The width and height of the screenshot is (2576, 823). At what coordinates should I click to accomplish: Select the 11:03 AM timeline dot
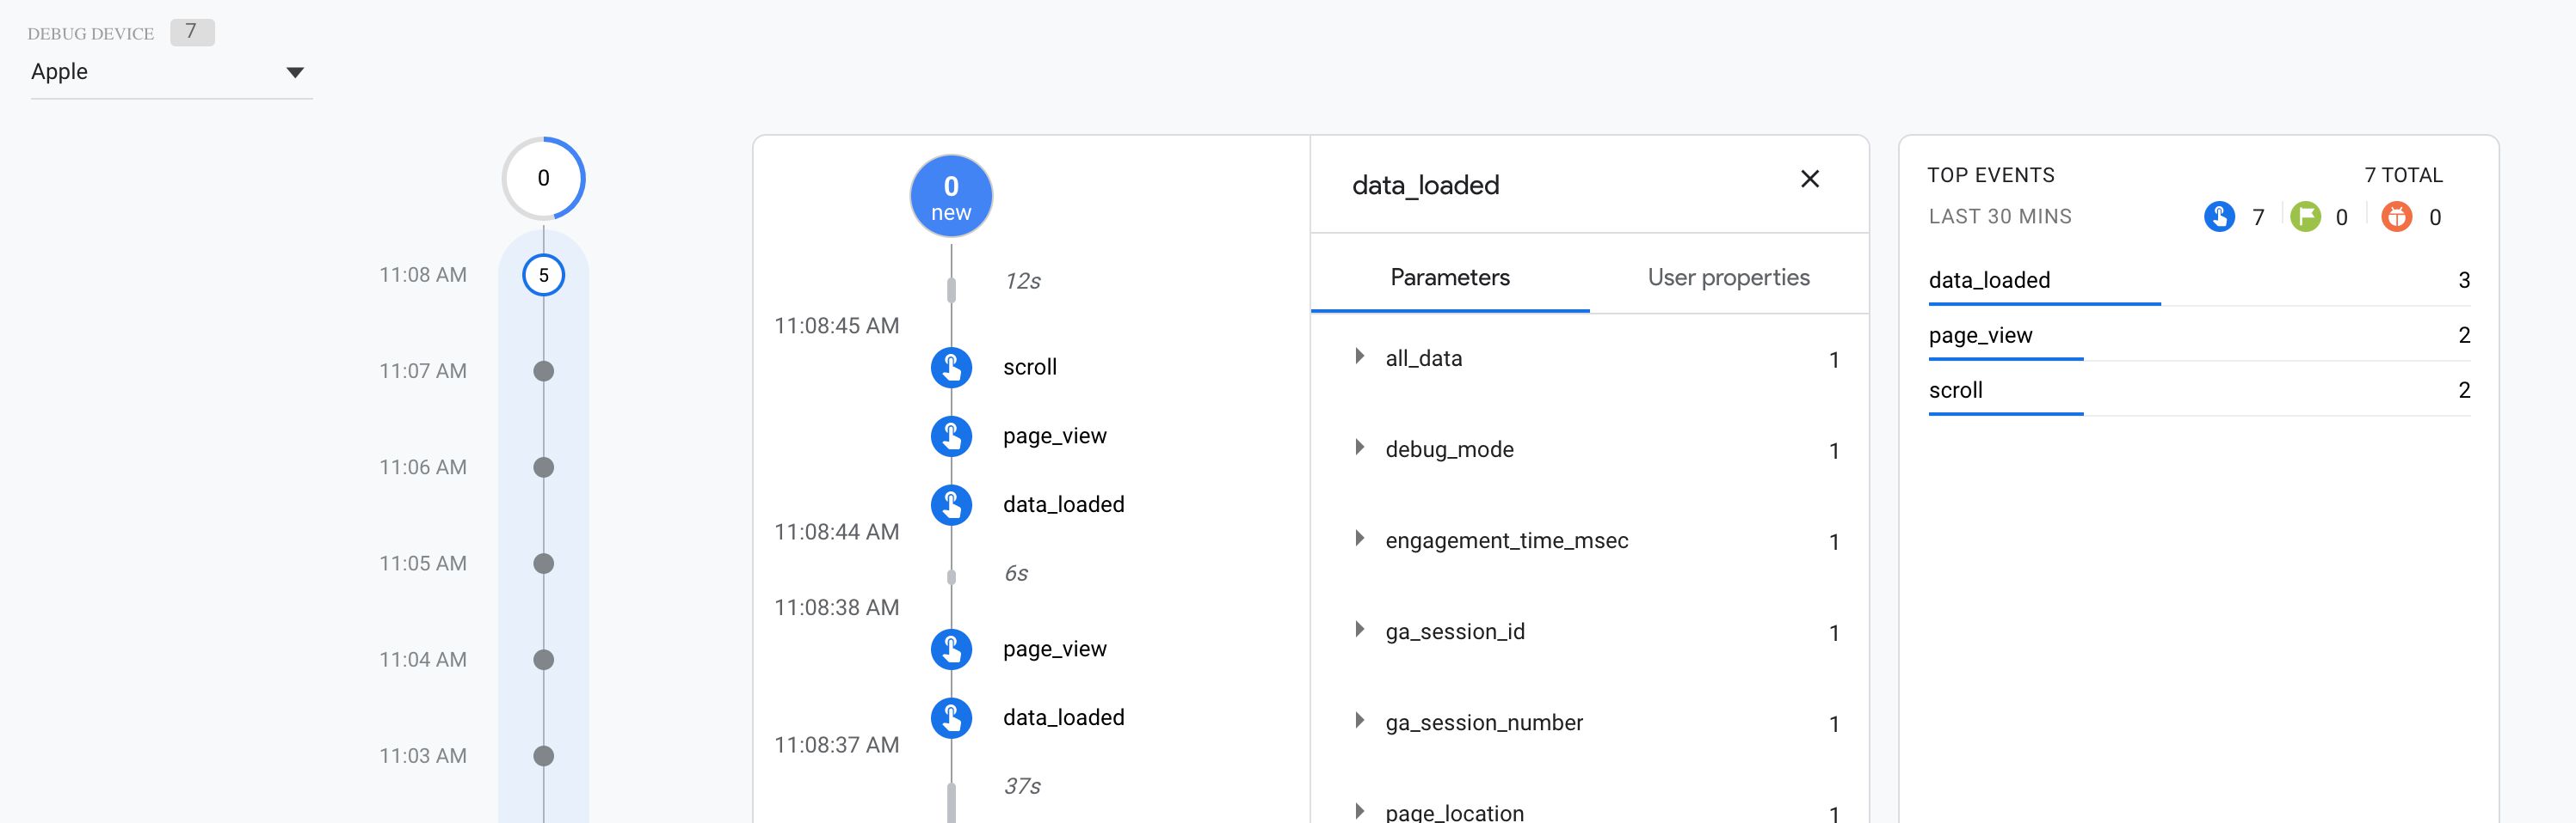(x=543, y=755)
